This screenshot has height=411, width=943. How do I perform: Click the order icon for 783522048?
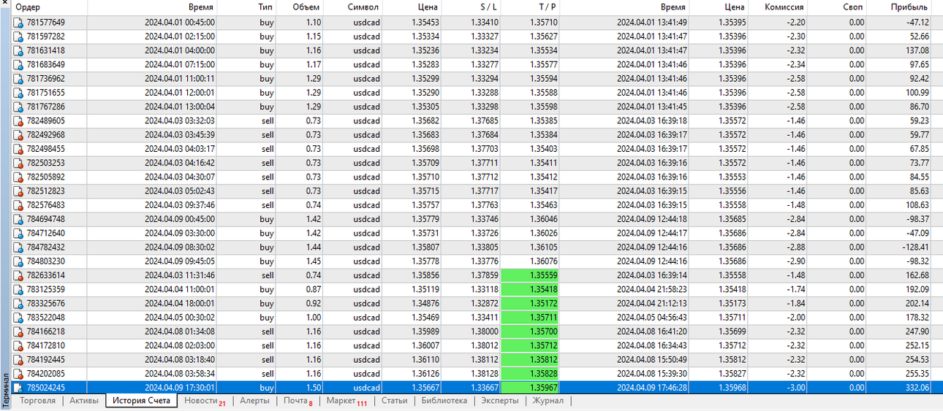click(x=19, y=318)
